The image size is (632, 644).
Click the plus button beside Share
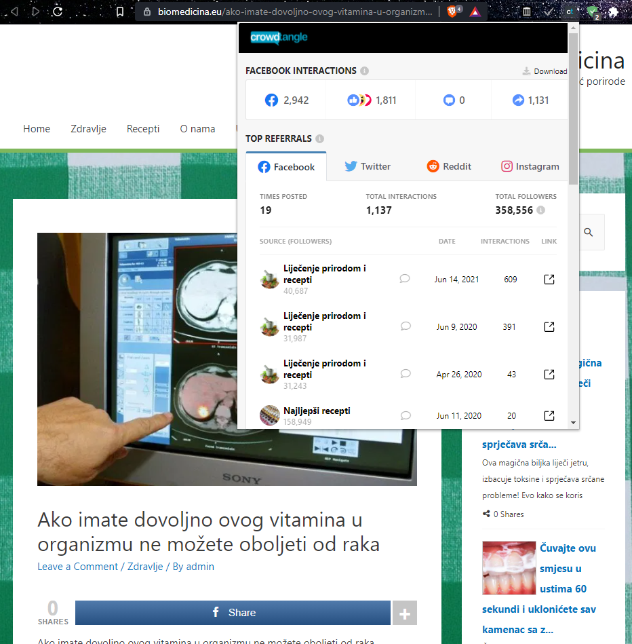point(405,613)
